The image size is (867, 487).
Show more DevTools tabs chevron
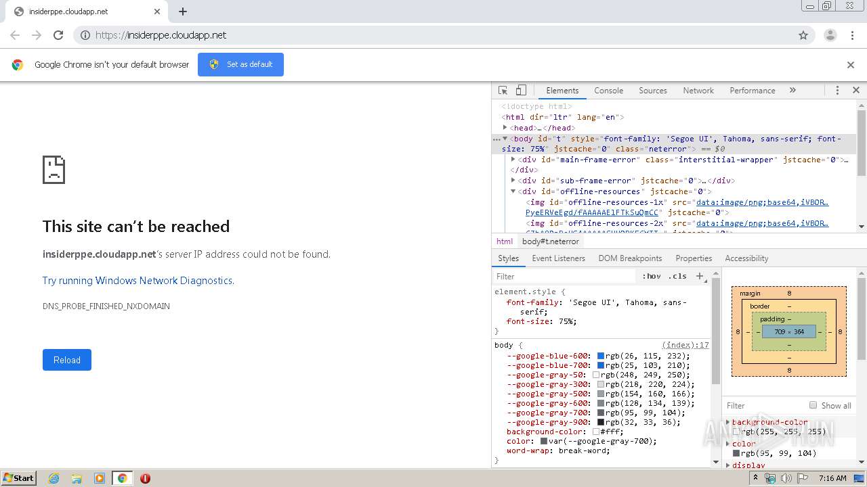pyautogui.click(x=792, y=90)
